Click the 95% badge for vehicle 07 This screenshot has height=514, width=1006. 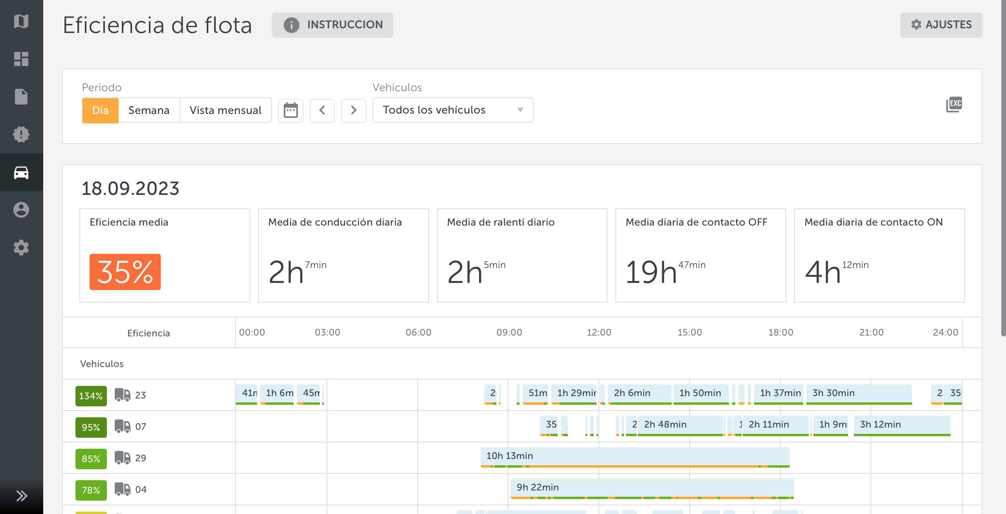point(91,427)
